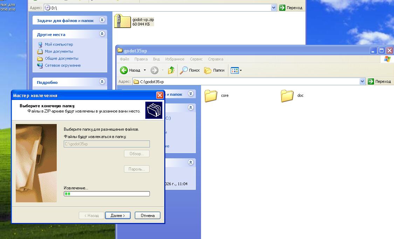Screen dimensions: 394x239
Task: Select the core folder
Action: click(x=210, y=95)
